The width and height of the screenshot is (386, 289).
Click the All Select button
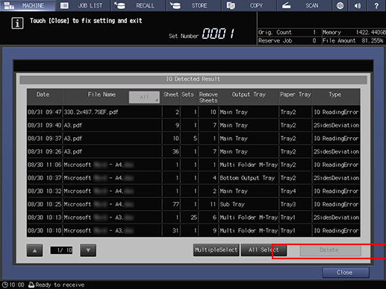pyautogui.click(x=264, y=250)
